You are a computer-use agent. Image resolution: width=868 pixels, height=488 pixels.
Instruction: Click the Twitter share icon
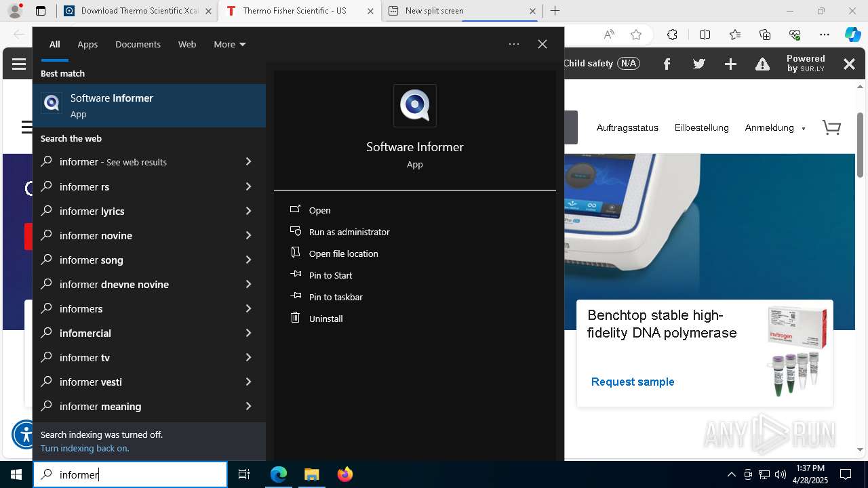[x=699, y=64]
